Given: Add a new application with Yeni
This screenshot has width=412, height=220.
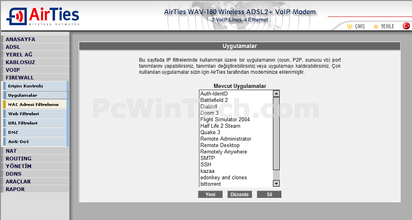Looking at the screenshot, I should click(x=210, y=194).
